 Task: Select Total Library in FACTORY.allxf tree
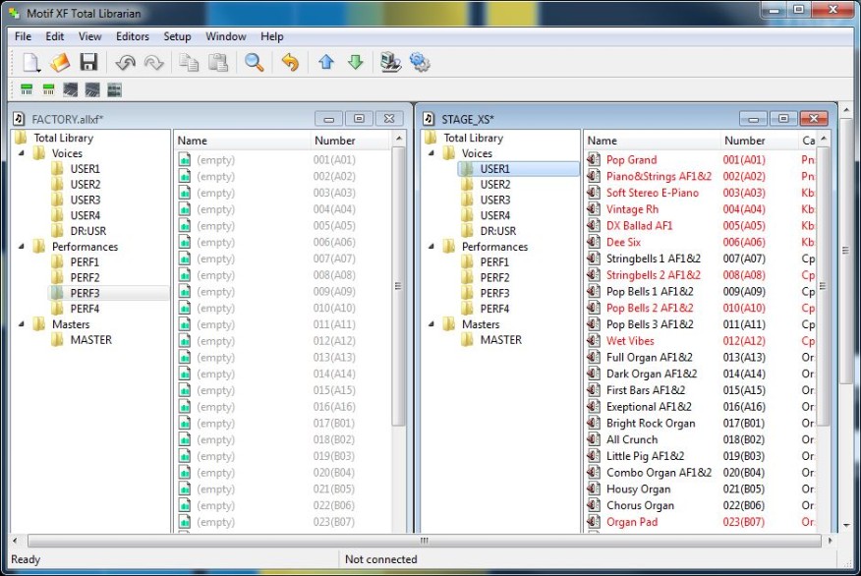(x=63, y=138)
